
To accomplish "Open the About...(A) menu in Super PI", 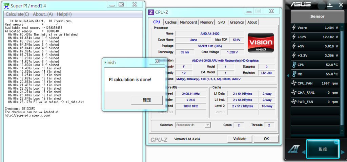I will 43,14.
